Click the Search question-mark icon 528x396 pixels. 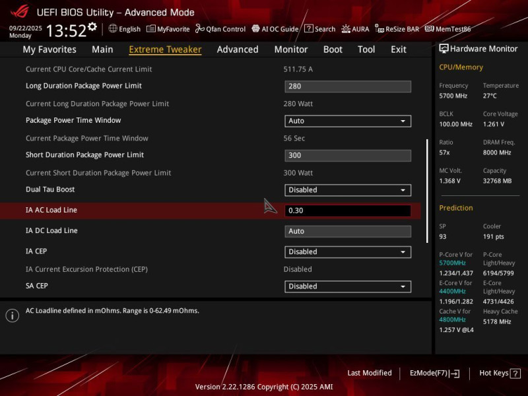coord(308,28)
